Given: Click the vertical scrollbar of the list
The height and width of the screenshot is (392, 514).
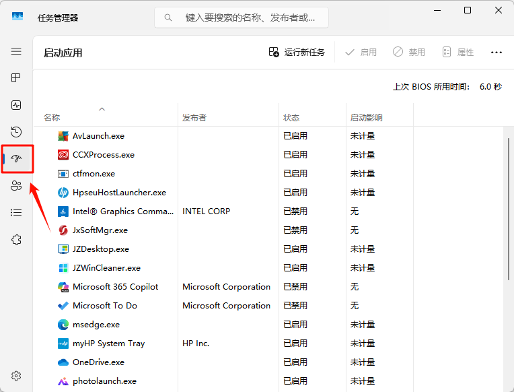Looking at the screenshot, I should coord(509,209).
